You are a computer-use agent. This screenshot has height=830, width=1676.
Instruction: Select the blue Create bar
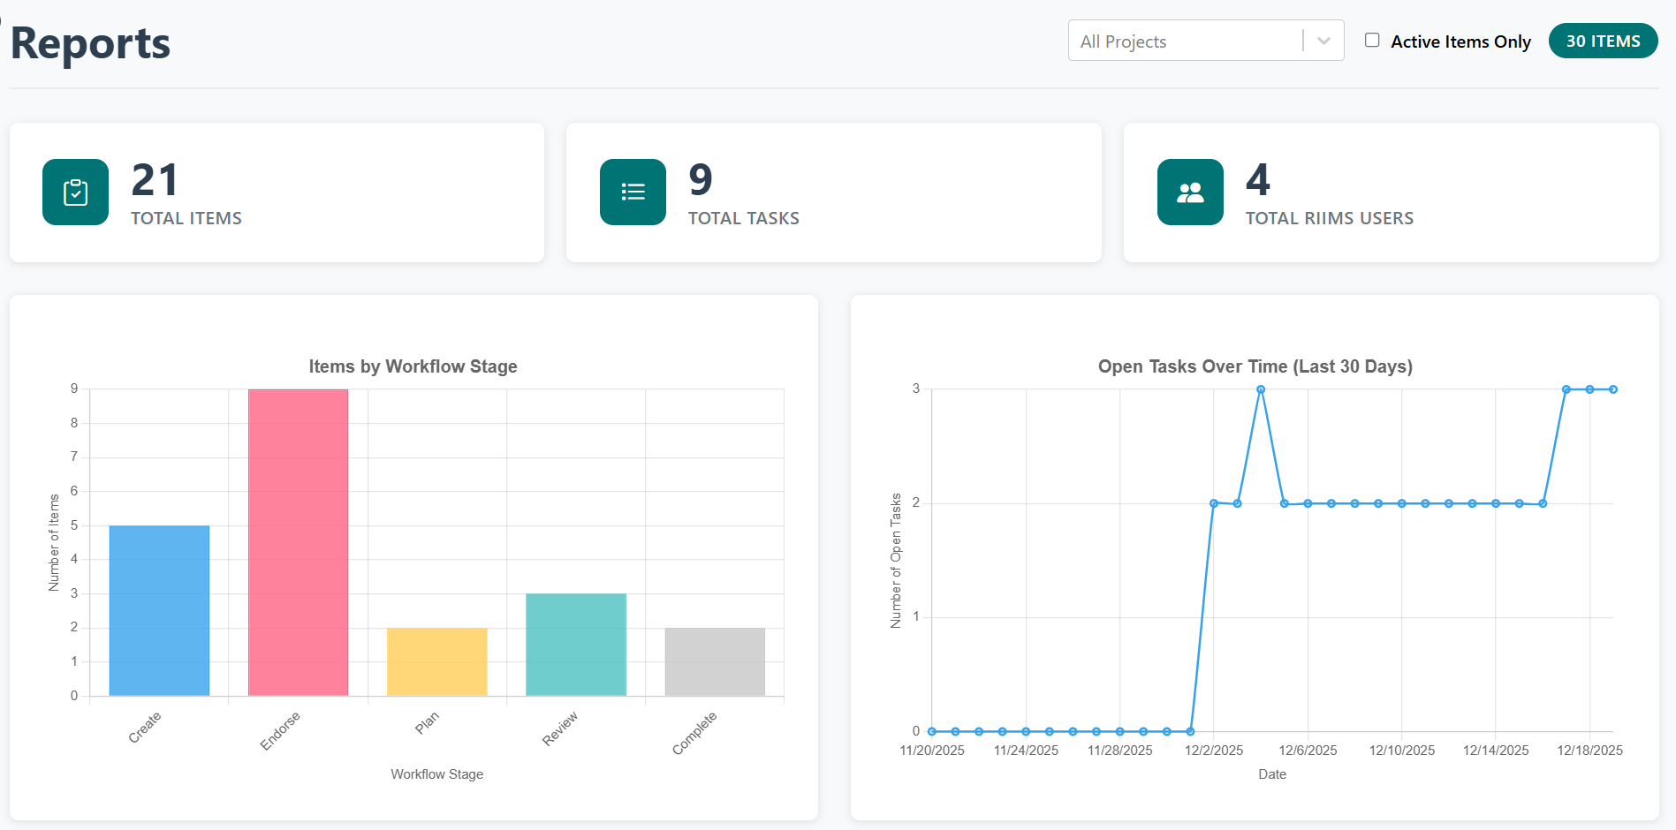[159, 610]
